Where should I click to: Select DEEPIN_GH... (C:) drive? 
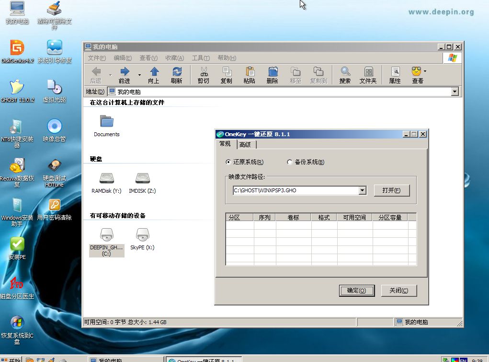tap(107, 242)
